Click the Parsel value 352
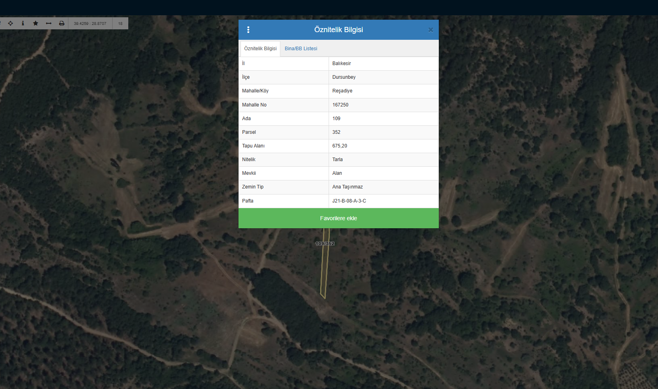 tap(336, 132)
